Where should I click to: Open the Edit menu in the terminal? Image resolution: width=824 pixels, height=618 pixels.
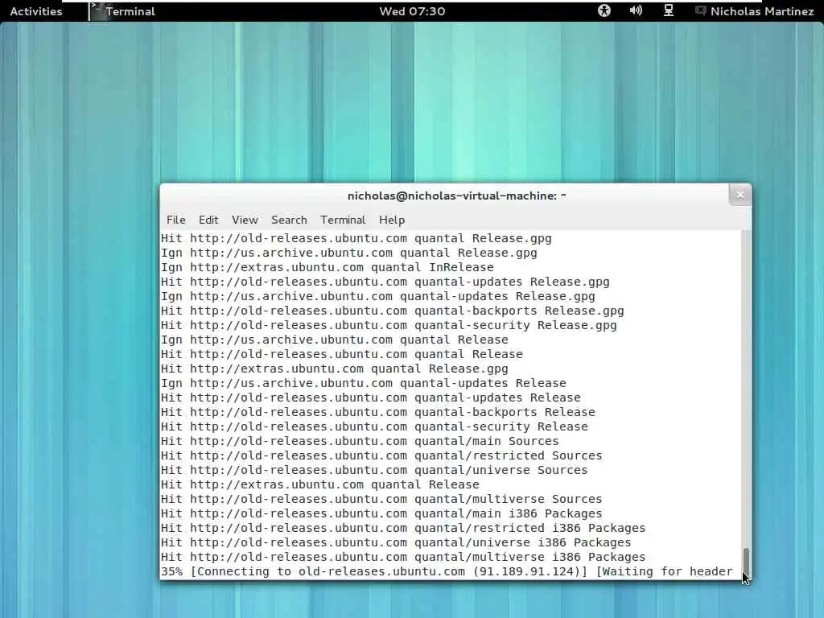(x=208, y=220)
